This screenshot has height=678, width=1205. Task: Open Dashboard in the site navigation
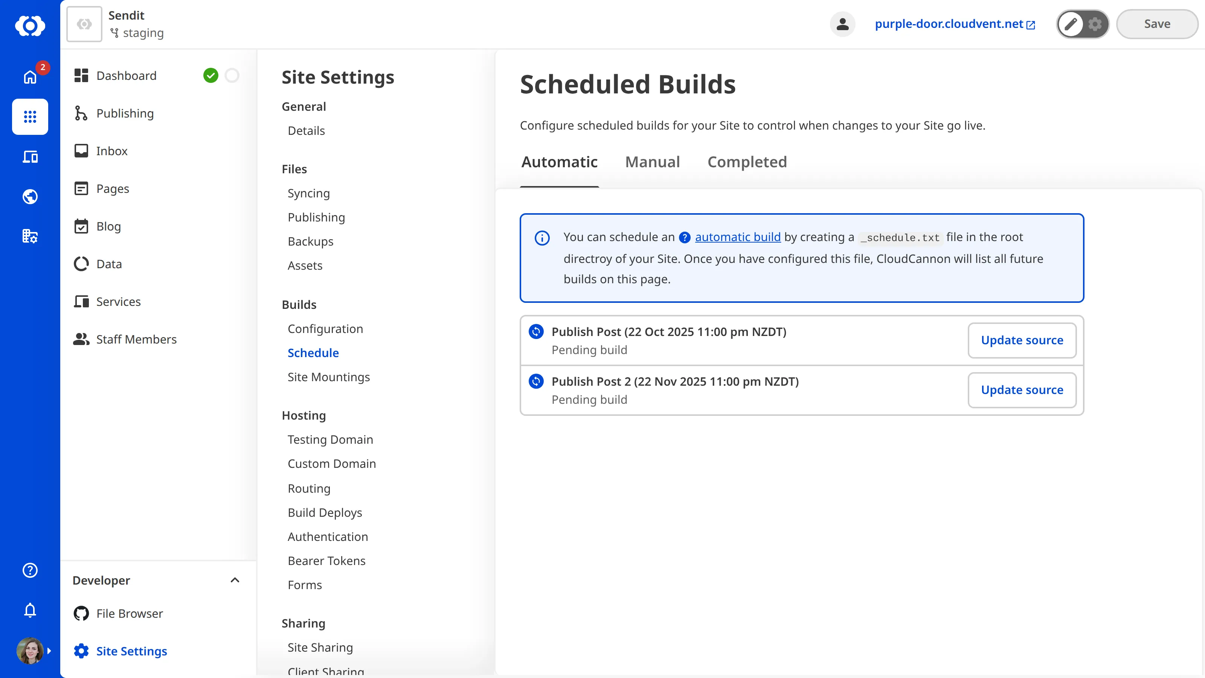click(126, 75)
